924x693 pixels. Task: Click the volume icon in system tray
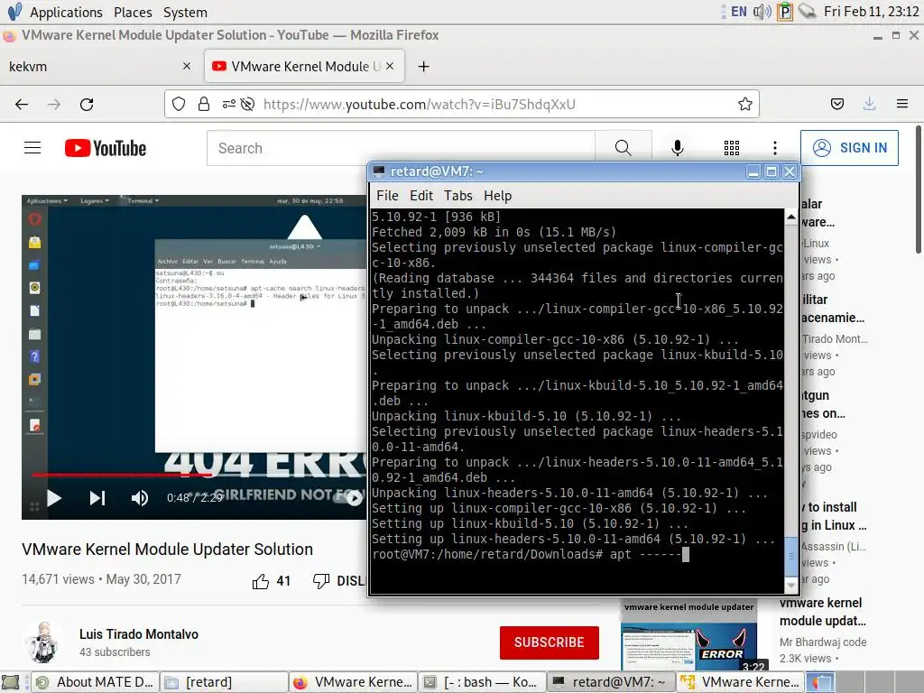click(x=762, y=12)
